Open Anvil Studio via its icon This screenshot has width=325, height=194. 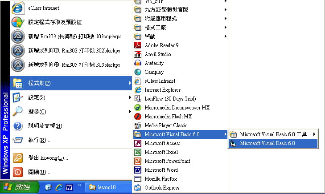tap(138, 54)
